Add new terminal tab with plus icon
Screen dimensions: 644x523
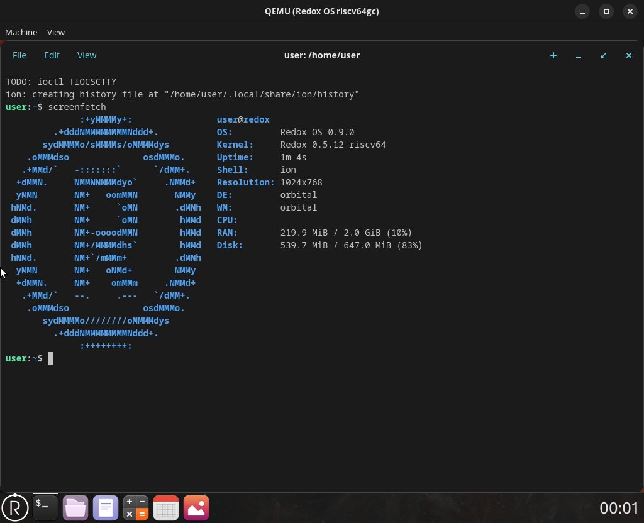553,55
